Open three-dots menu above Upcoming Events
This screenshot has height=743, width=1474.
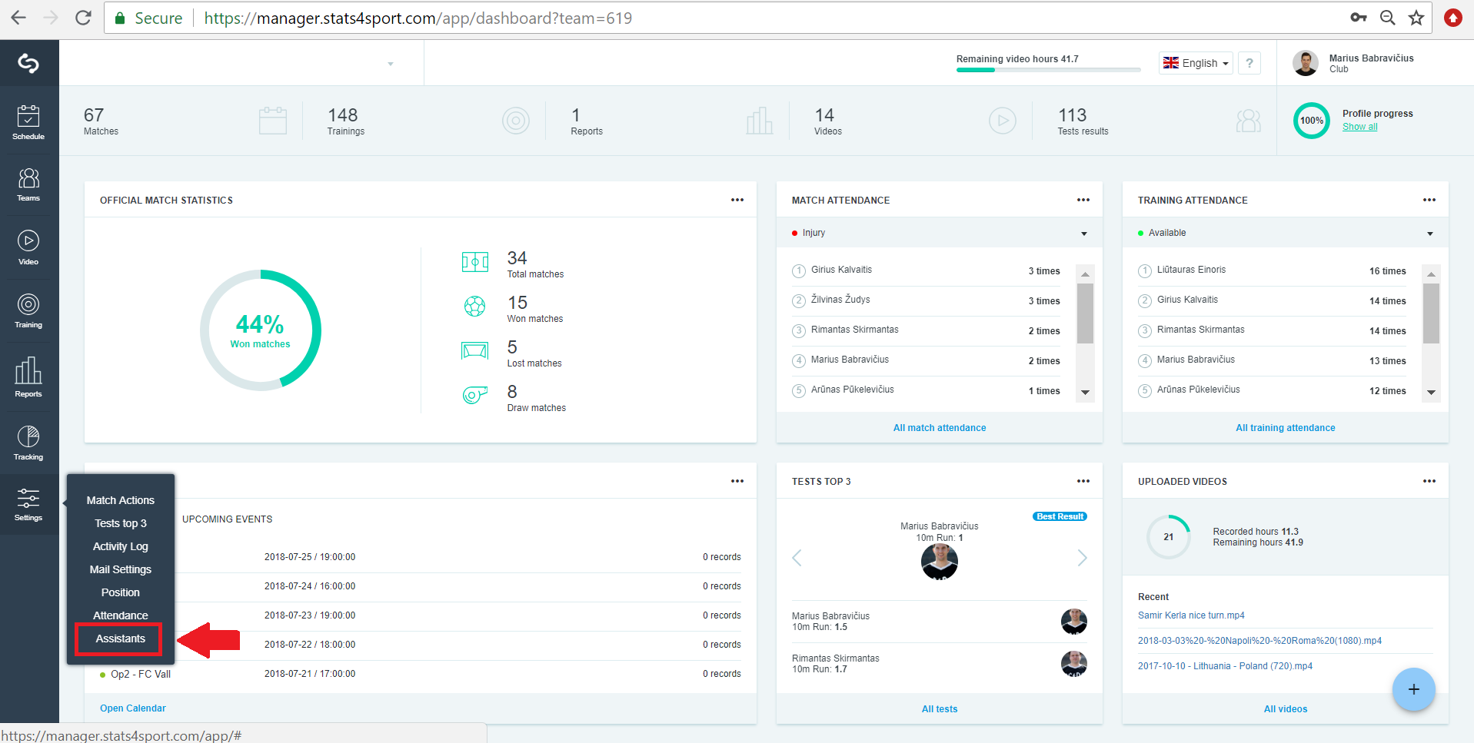click(737, 481)
